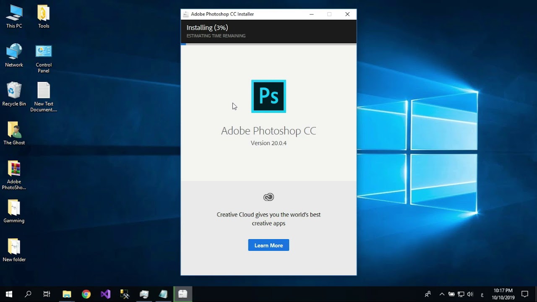This screenshot has width=537, height=302.
Task: Open taskbar Search
Action: [x=28, y=294]
